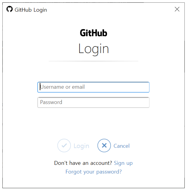Click the "Don't have an account?" text

[83, 163]
